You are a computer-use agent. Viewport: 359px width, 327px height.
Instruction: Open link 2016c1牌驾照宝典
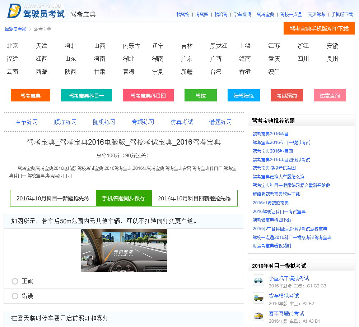(271, 203)
